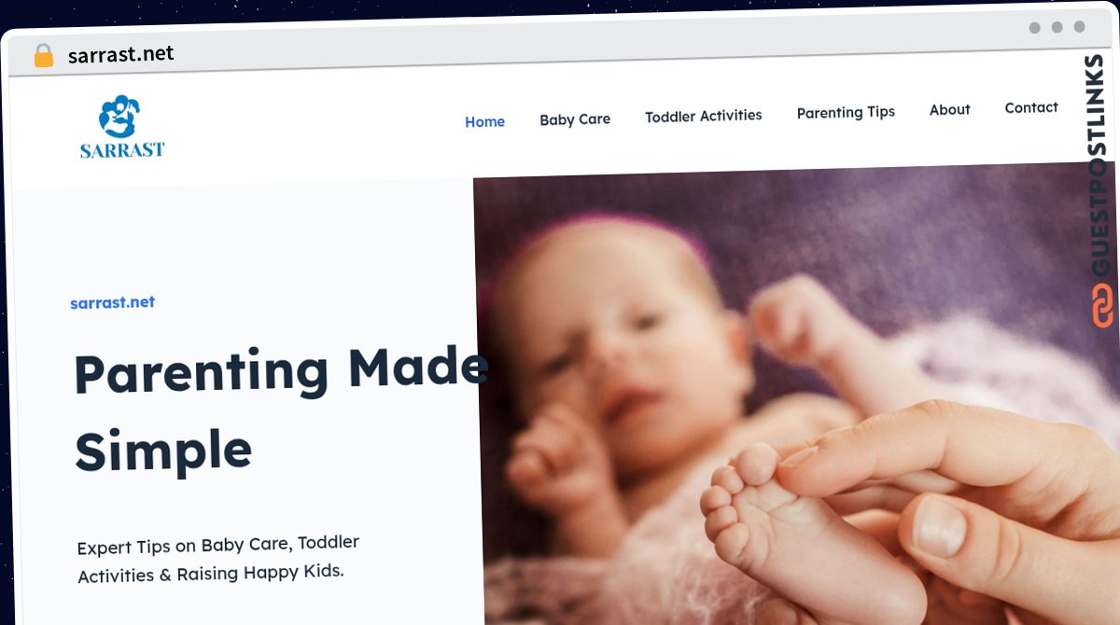The image size is (1120, 625).
Task: Click the sarrast.net address bar URL
Action: tap(121, 55)
